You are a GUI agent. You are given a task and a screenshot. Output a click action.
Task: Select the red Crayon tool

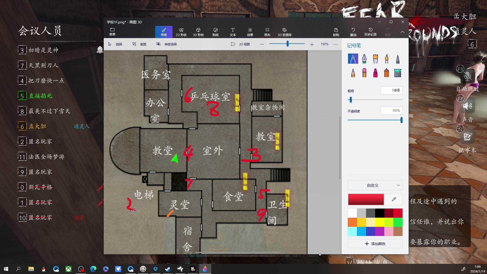point(375,73)
